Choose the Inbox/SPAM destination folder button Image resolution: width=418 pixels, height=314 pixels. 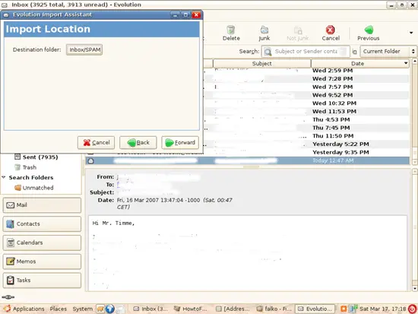pos(84,49)
